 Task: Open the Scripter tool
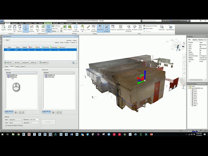pos(140,28)
